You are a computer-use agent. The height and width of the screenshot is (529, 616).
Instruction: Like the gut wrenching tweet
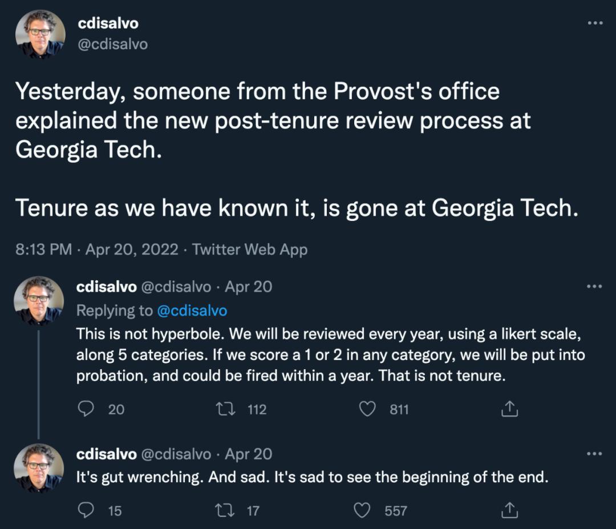pyautogui.click(x=363, y=510)
